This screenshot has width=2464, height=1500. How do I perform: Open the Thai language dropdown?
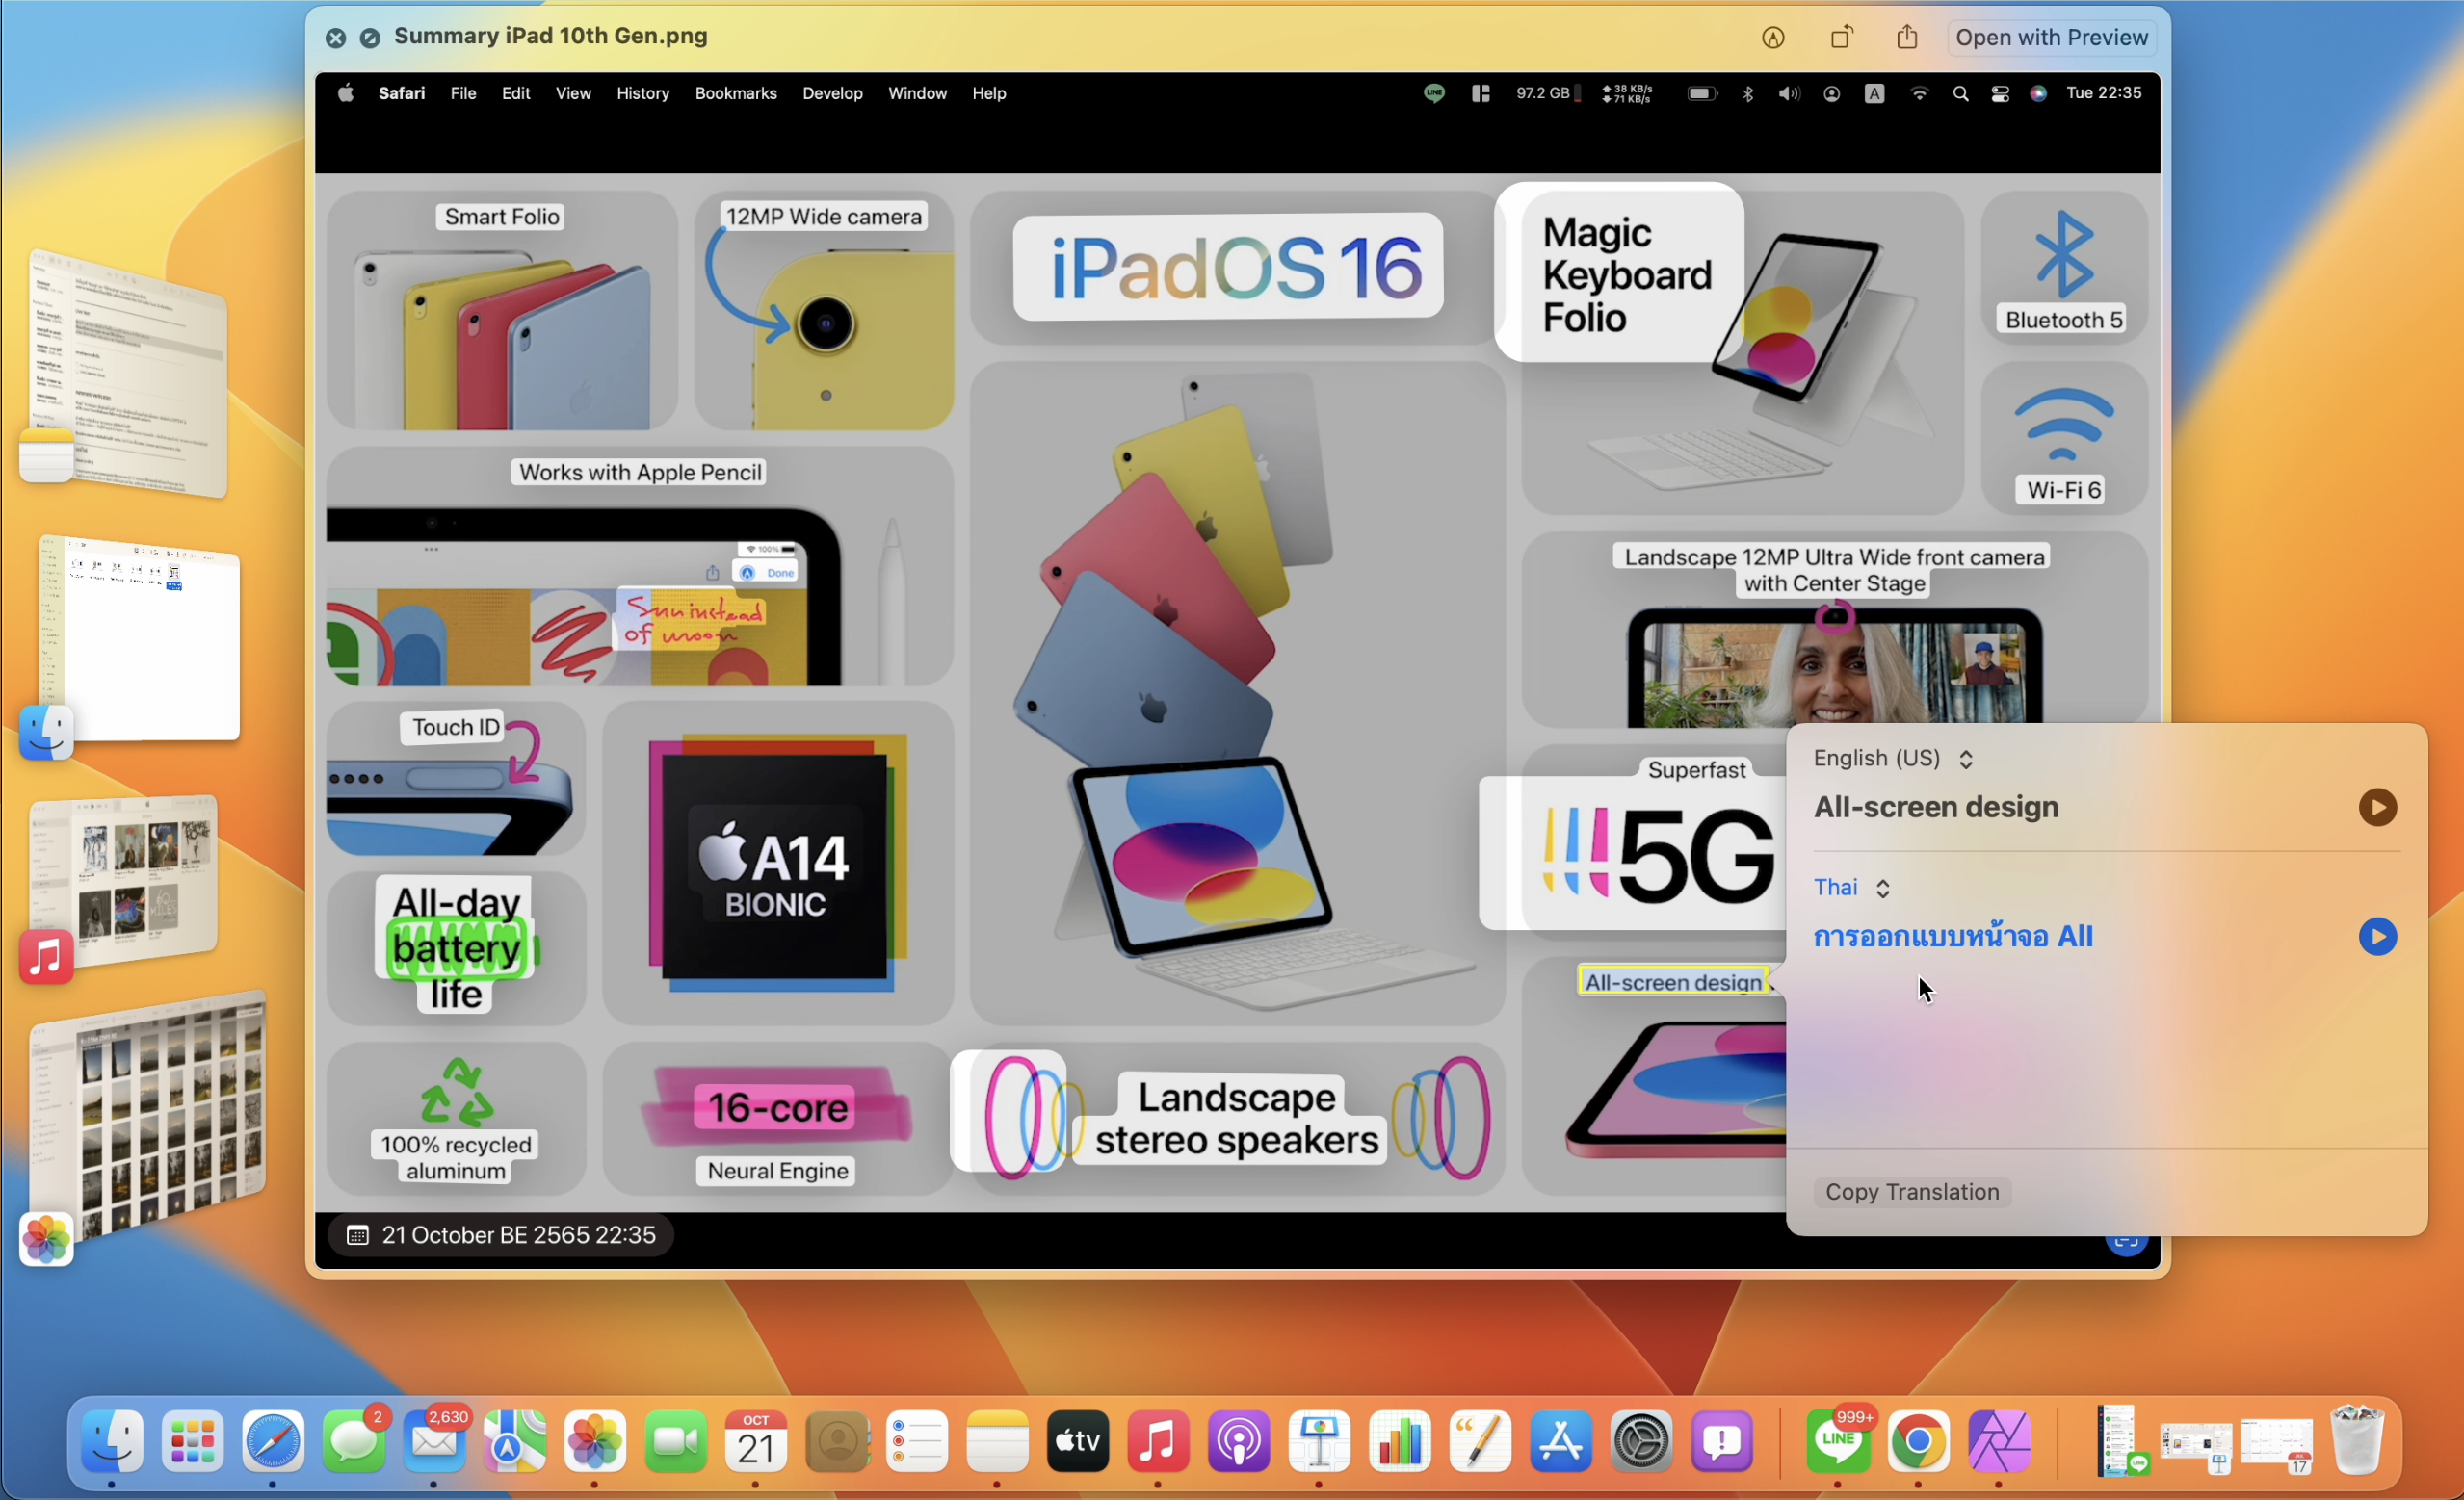pos(1852,888)
